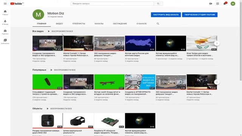Open skateboard green screen thumbnail
The image size is (242, 136).
[109, 82]
